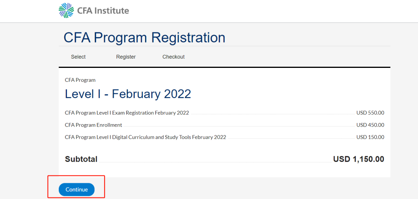Image resolution: width=418 pixels, height=199 pixels.
Task: Click the Level I Exam Registration line item
Action: [127, 113]
